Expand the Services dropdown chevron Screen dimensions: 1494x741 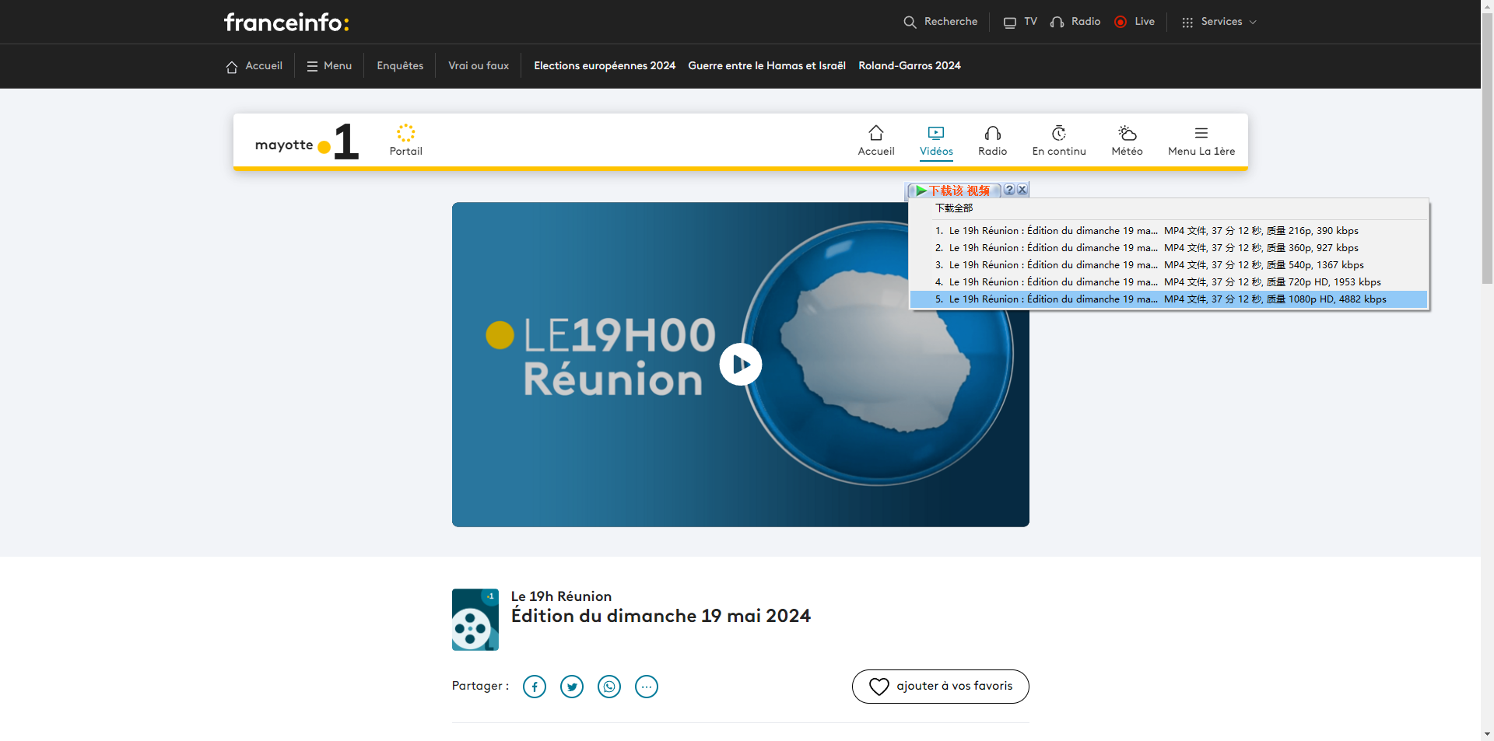click(1253, 23)
